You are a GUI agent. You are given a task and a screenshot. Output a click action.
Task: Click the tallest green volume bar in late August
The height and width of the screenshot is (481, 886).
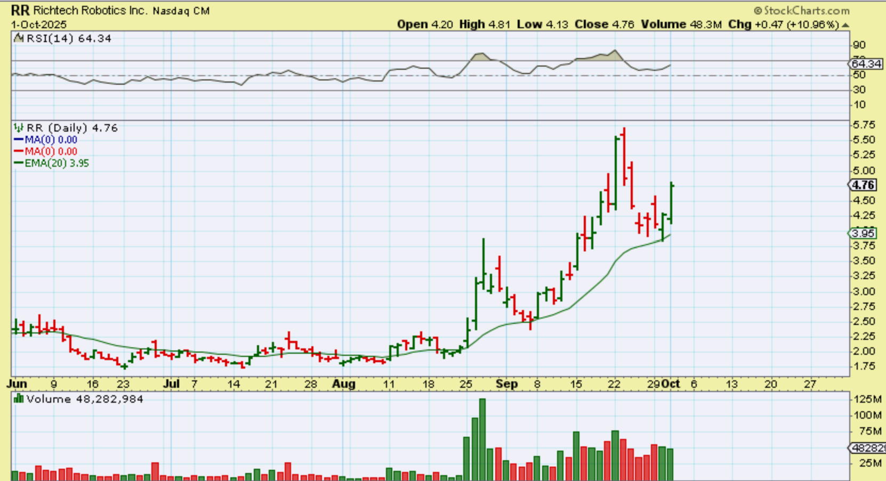pyautogui.click(x=482, y=439)
